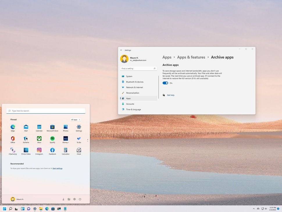Start Microsoft To Do
This screenshot has height=212, width=282.
coord(79,139)
